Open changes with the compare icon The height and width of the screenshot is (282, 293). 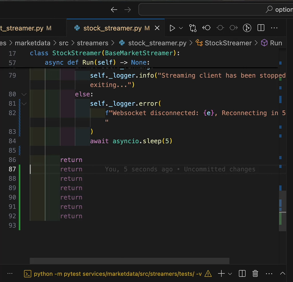point(193,28)
